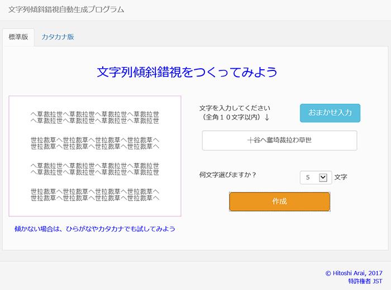Click the 文字列傾斜錯視自動生成プログラム header title
Image resolution: width=391 pixels, height=290 pixels.
pos(66,9)
